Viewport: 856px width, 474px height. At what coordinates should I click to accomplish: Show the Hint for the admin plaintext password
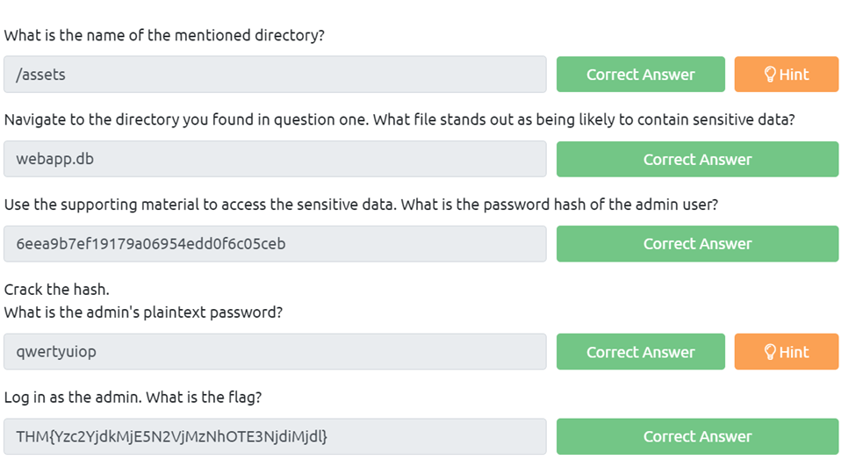click(x=787, y=352)
